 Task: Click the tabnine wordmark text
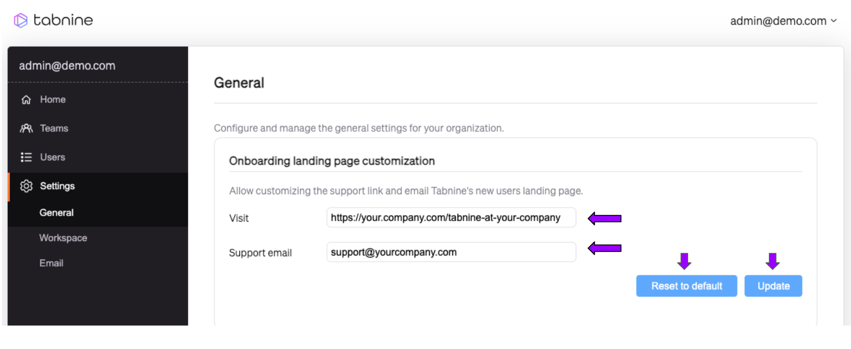tap(63, 20)
